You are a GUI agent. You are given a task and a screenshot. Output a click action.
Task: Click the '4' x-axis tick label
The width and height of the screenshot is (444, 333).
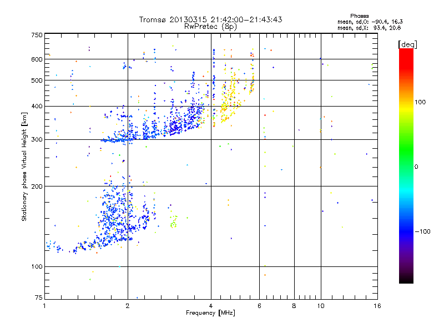(x=211, y=306)
